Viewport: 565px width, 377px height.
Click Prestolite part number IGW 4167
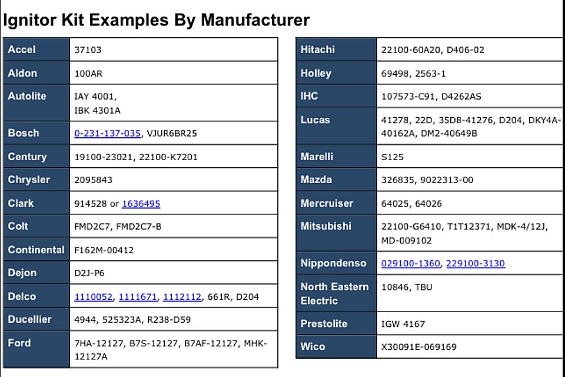tap(403, 324)
